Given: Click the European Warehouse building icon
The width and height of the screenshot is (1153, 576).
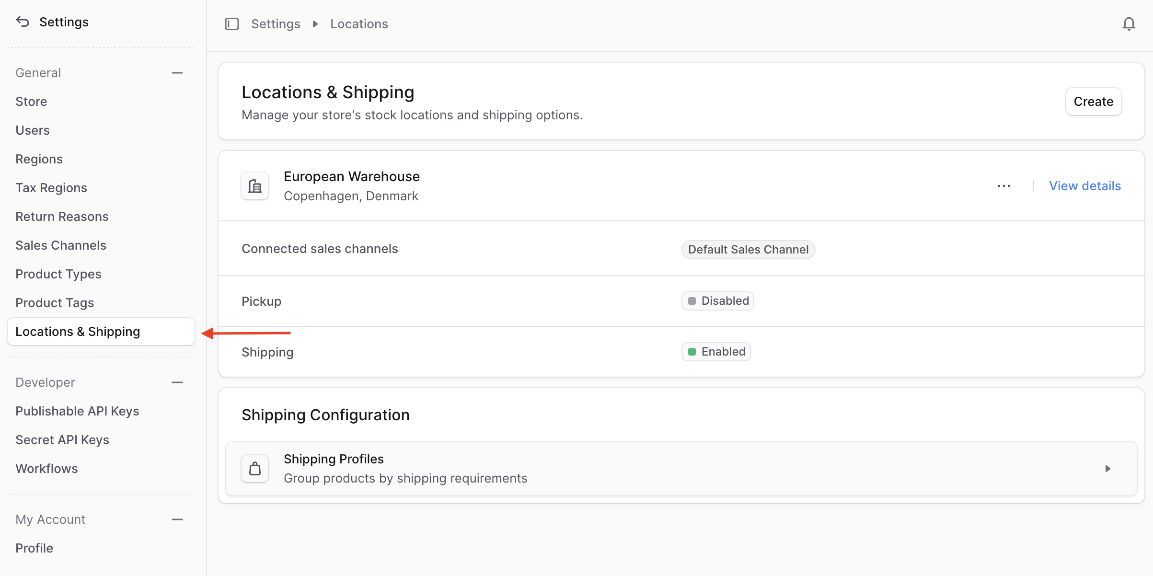Looking at the screenshot, I should (x=255, y=186).
